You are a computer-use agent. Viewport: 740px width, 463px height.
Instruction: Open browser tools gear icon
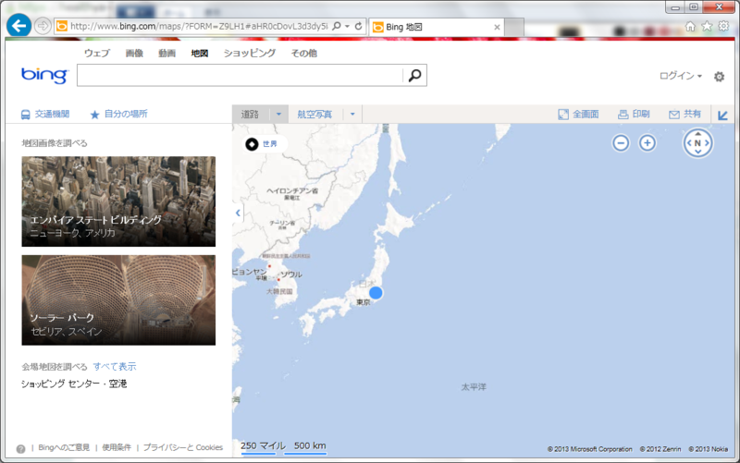(x=723, y=27)
